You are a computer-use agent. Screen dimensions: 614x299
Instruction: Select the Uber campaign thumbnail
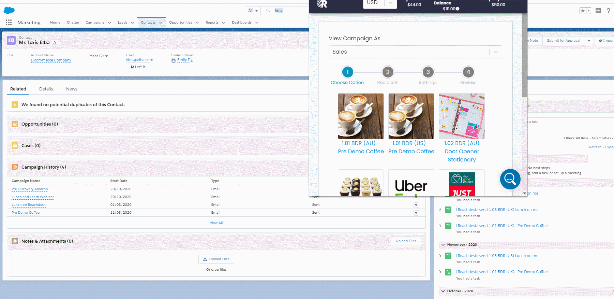pos(411,183)
